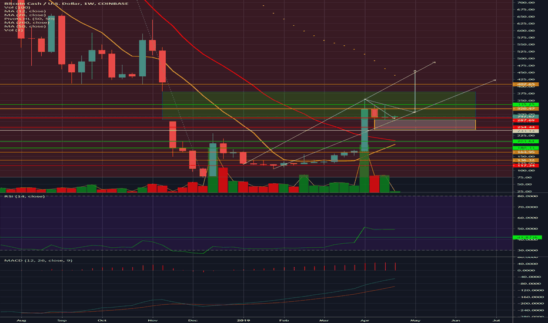Click the Sep label on time axis

coord(62,320)
